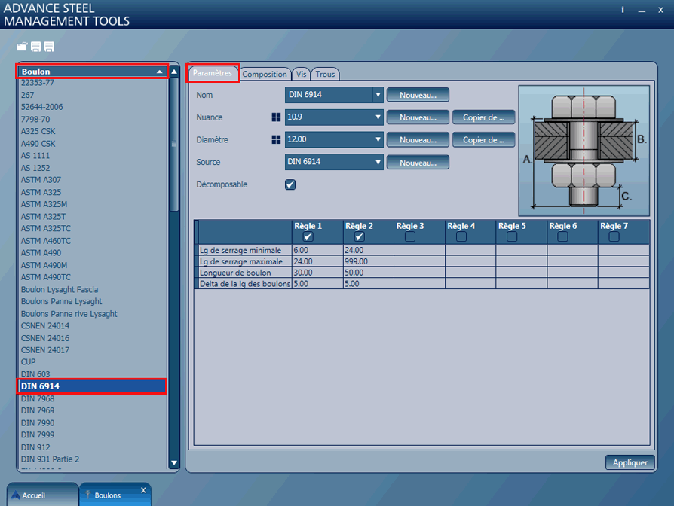Click the bolt list scroll down arrow
This screenshot has width=674, height=506.
[x=174, y=462]
